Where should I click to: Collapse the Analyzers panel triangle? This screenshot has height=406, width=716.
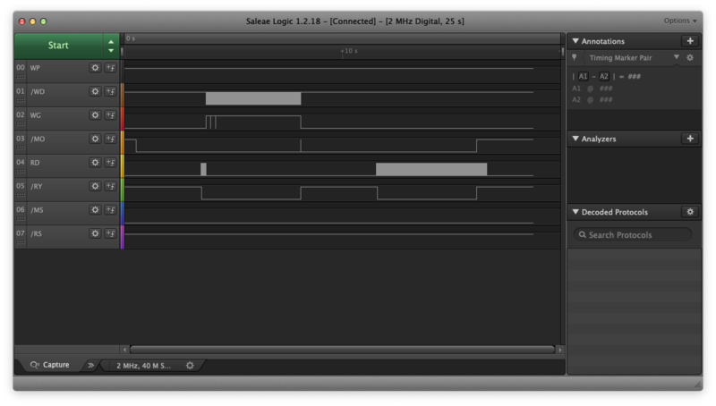click(x=575, y=139)
